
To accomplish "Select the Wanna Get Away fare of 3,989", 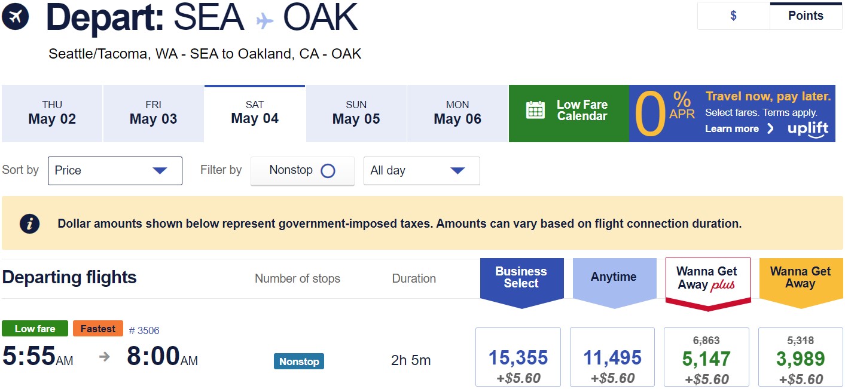I will coord(800,358).
